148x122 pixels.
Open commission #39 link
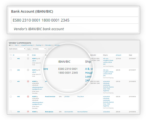(19, 112)
